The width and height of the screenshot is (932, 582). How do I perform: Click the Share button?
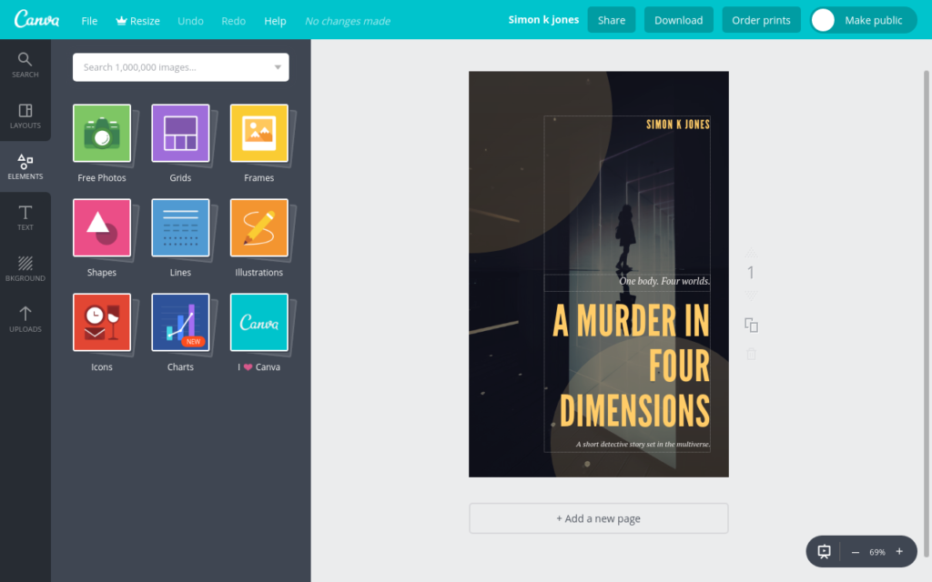612,20
